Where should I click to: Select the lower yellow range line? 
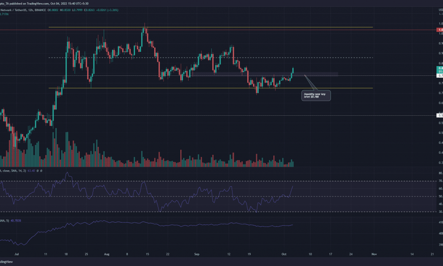click(x=211, y=88)
